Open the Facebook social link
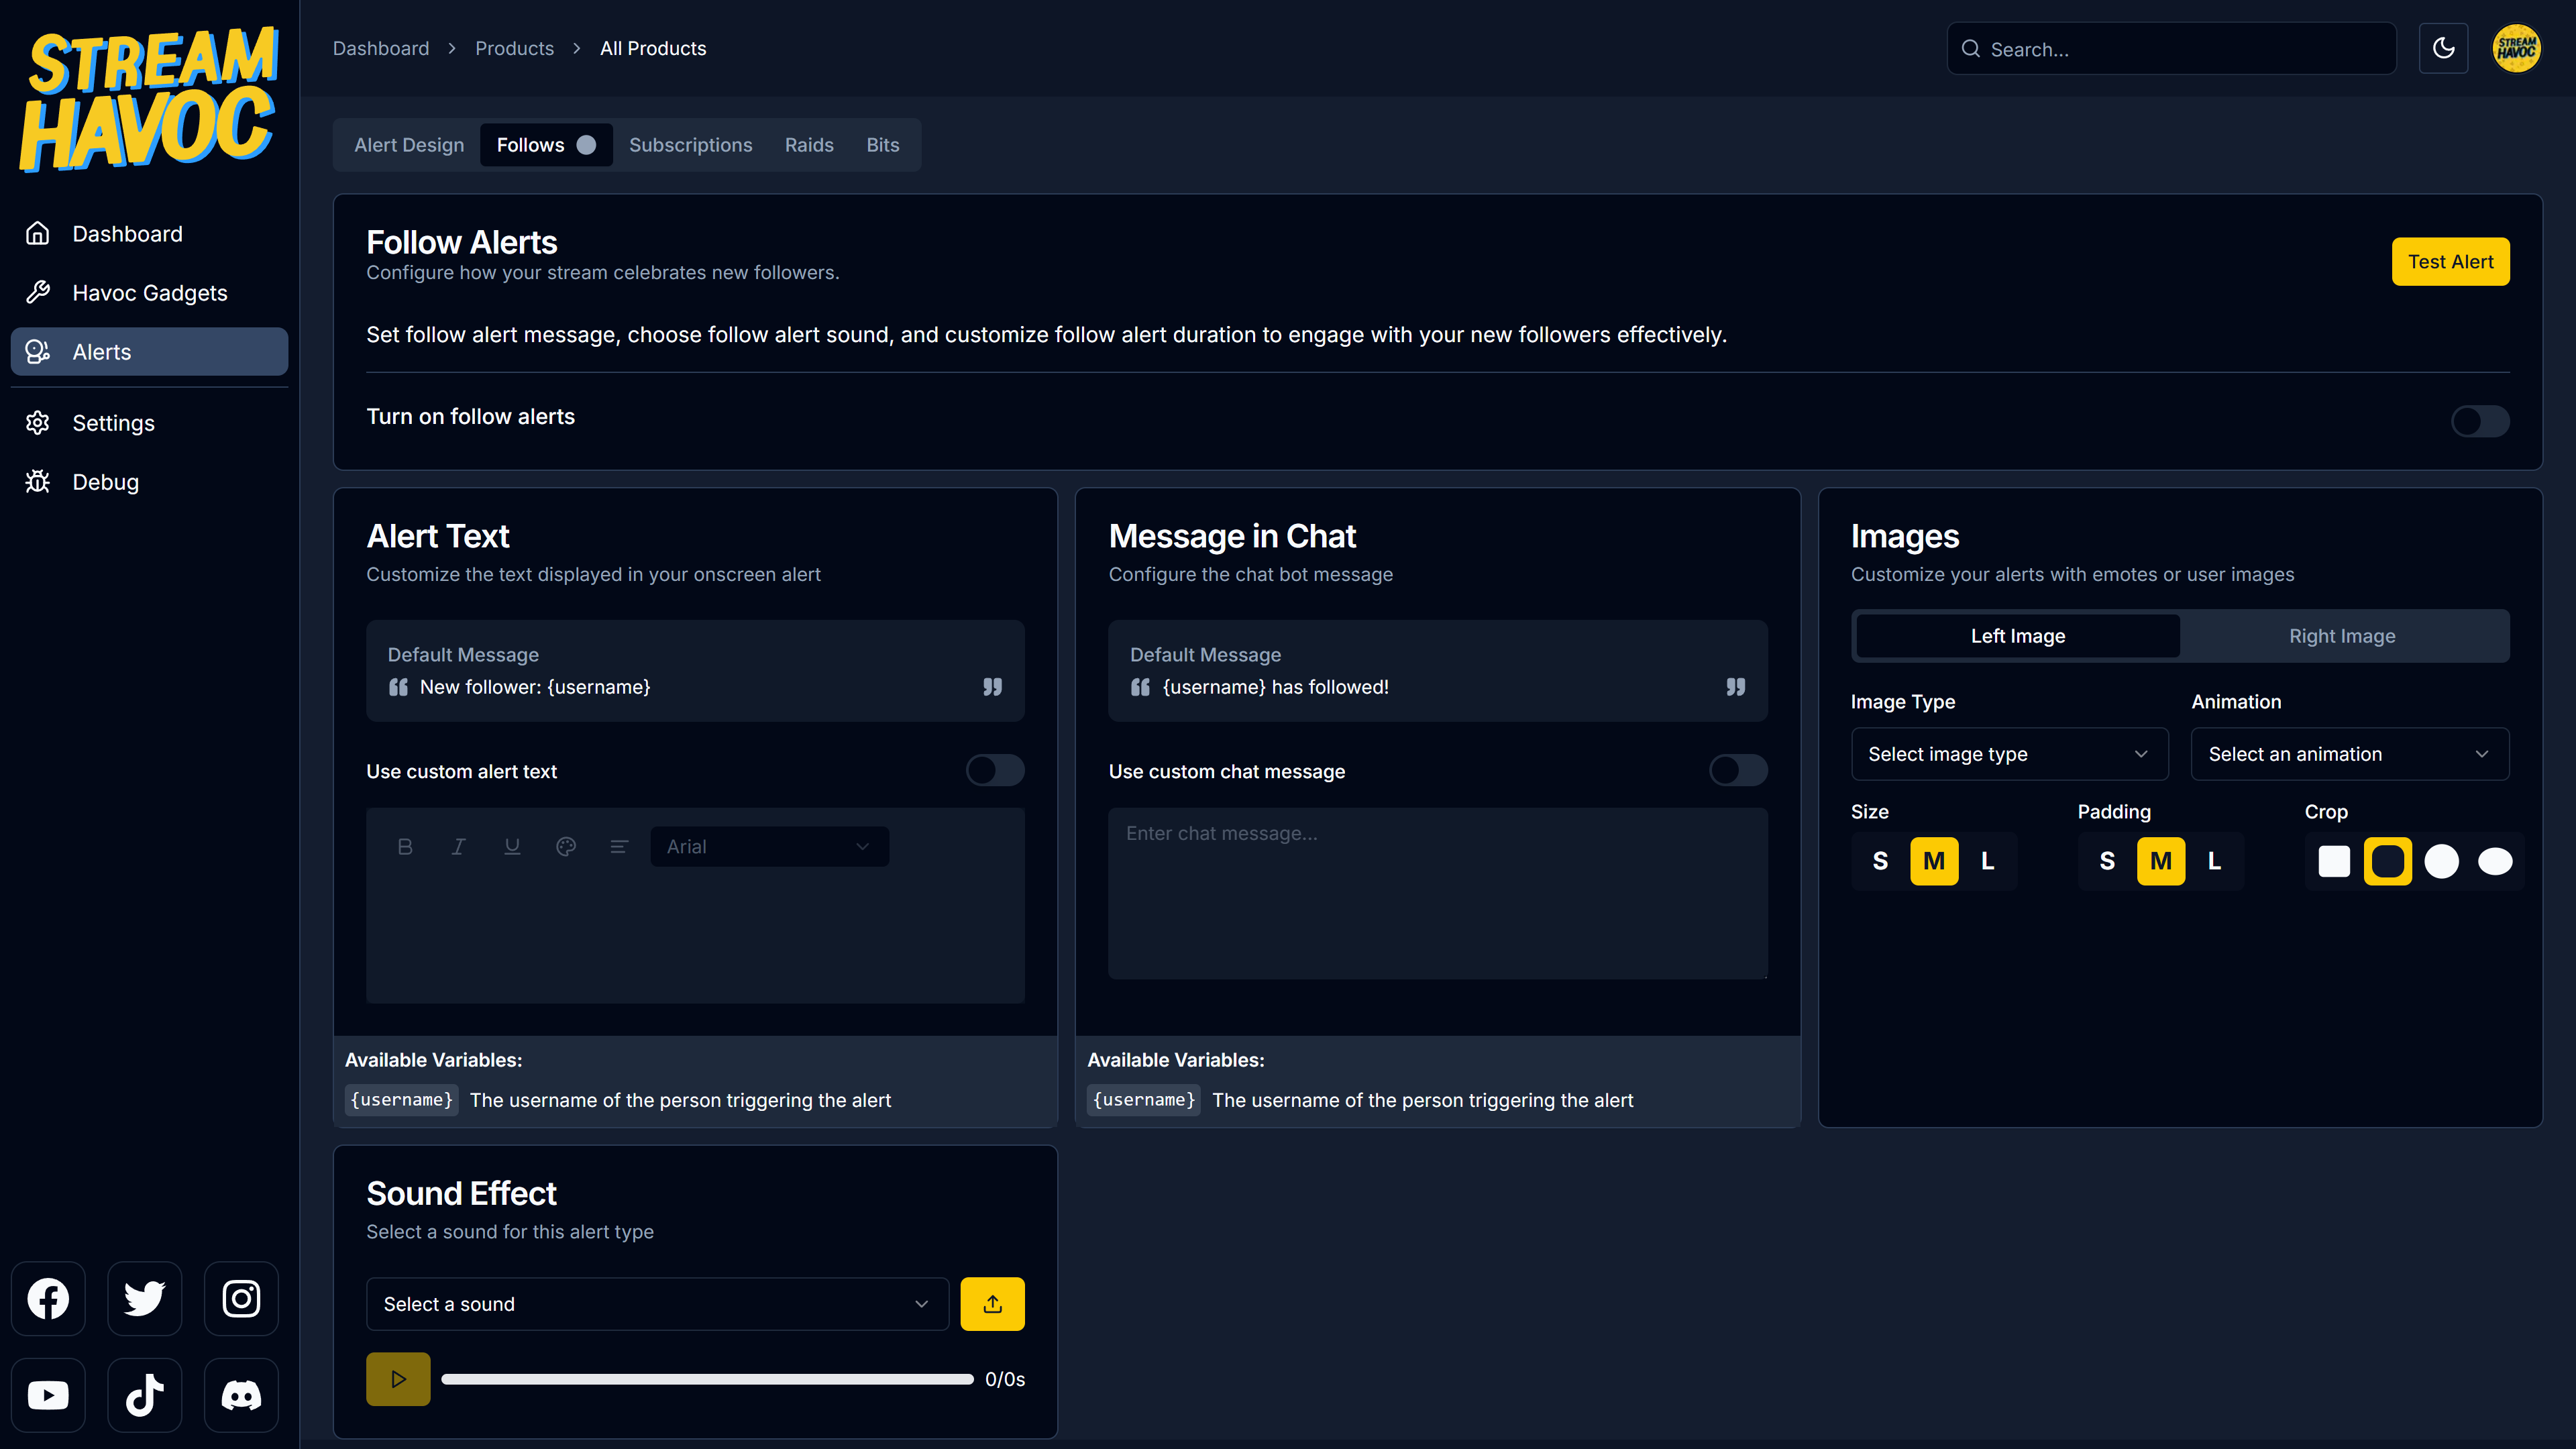Screen dimensions: 2576x1449 (48, 1298)
